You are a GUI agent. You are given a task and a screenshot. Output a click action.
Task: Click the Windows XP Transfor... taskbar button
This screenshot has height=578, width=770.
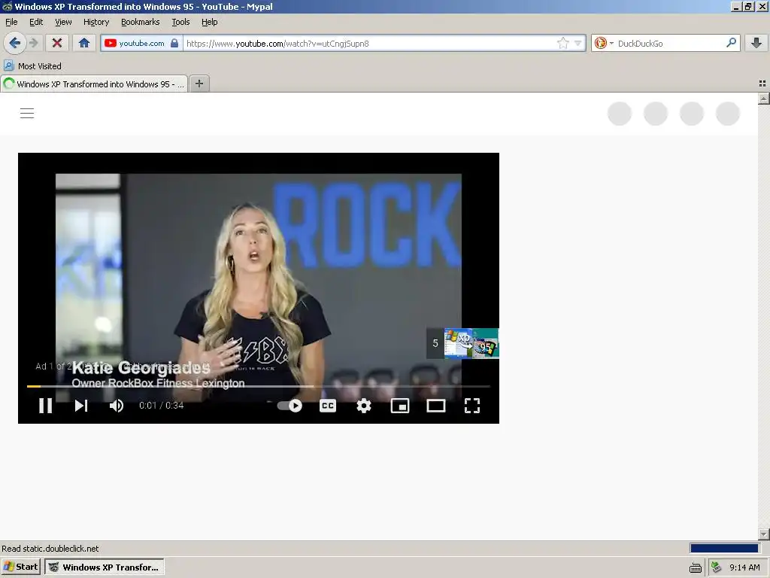[104, 567]
